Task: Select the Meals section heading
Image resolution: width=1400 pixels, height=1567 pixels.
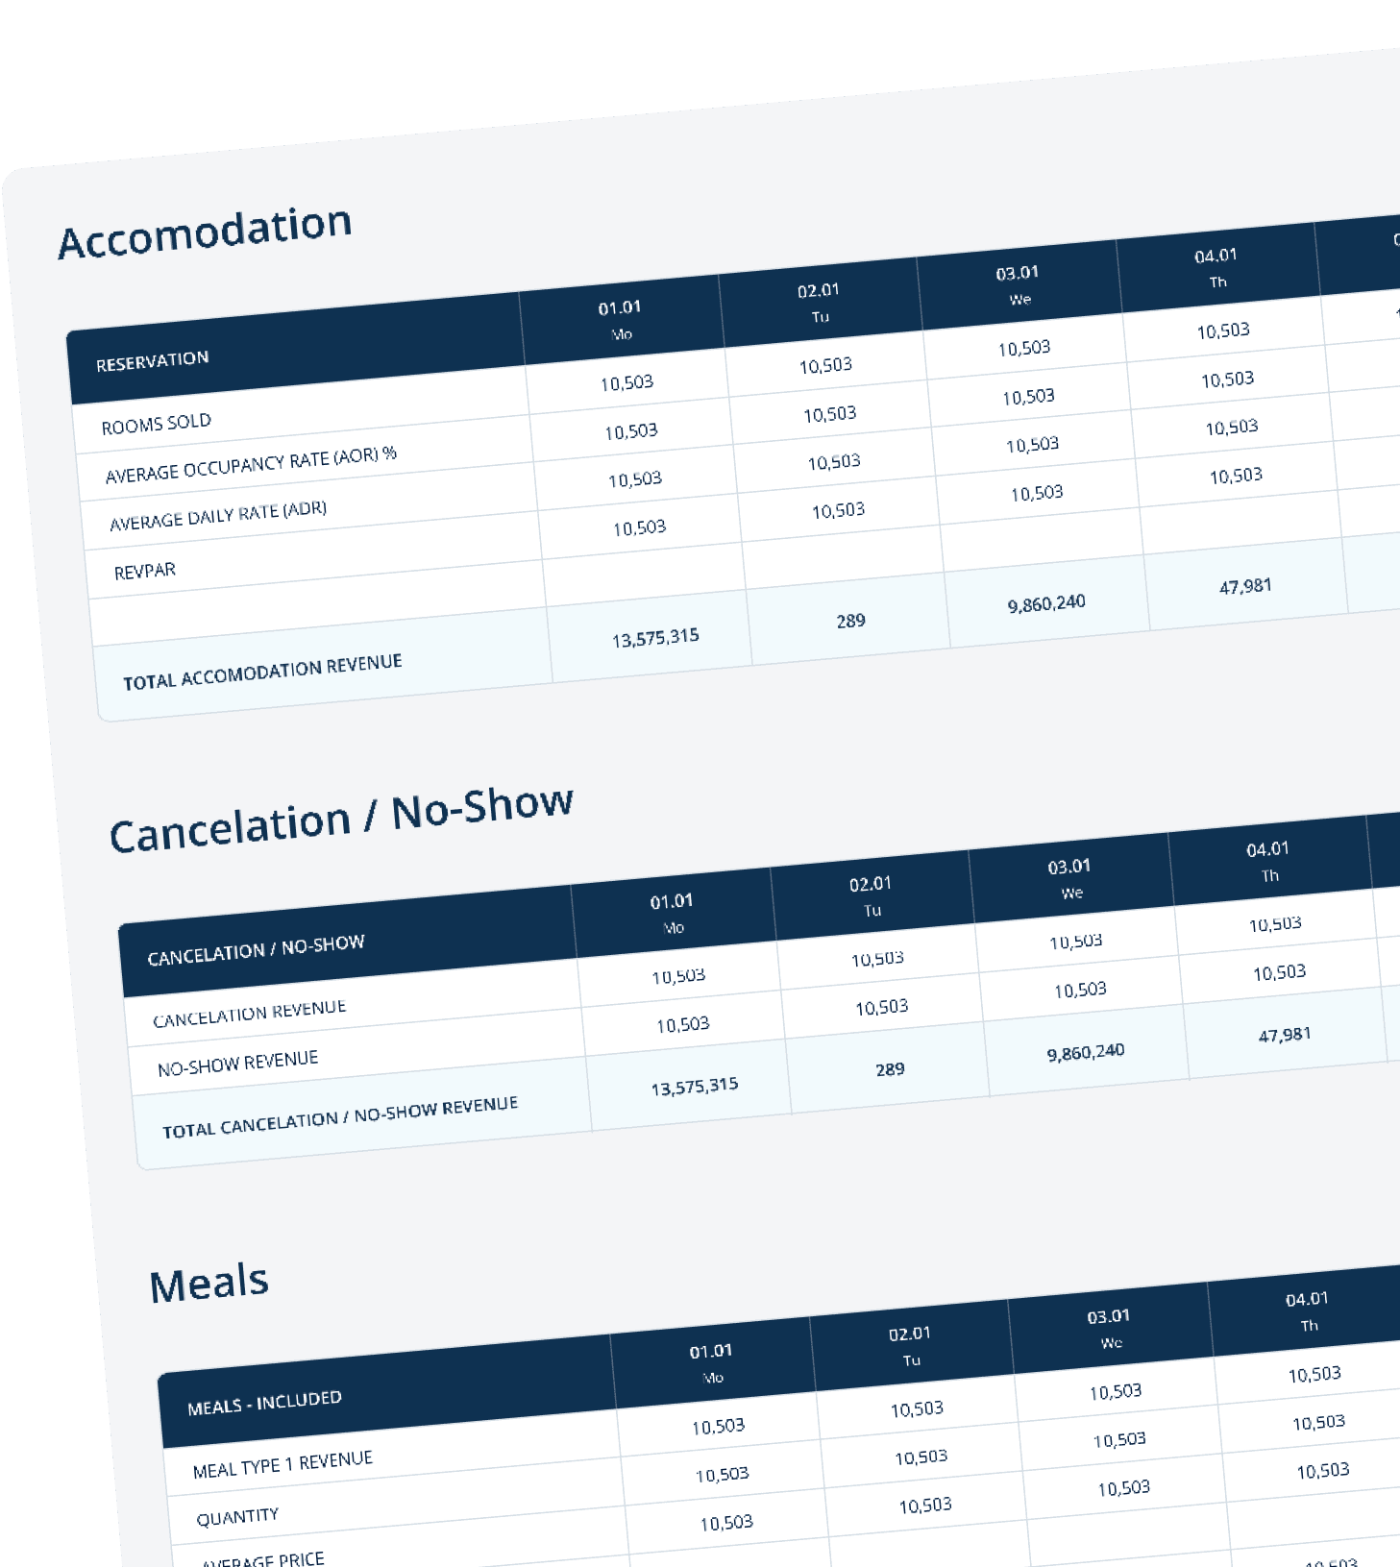Action: point(209,1284)
